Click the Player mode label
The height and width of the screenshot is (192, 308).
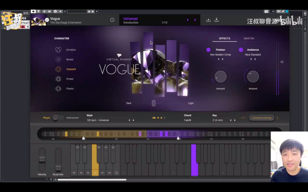point(47,118)
